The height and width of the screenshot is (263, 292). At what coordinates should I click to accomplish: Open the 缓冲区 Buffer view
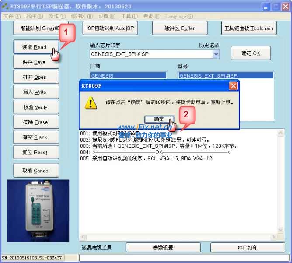pos(179,28)
